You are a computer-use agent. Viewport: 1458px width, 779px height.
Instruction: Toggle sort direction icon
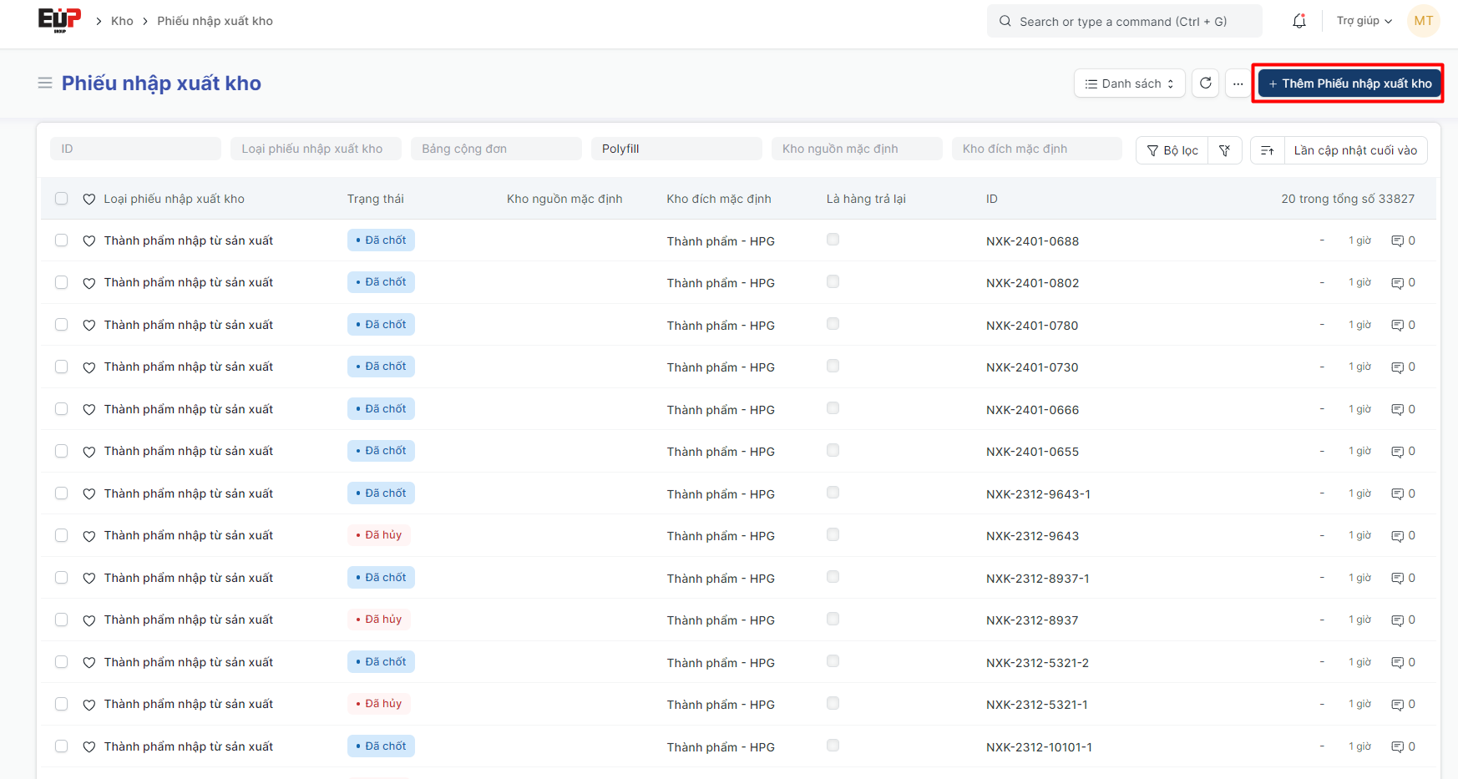pos(1267,150)
